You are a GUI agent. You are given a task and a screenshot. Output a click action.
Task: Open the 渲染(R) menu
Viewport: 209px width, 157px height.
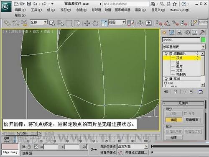pos(140,10)
